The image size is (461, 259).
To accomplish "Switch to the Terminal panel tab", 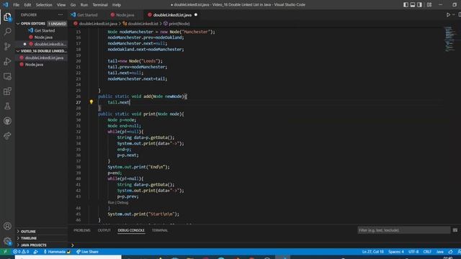I will 160,230.
